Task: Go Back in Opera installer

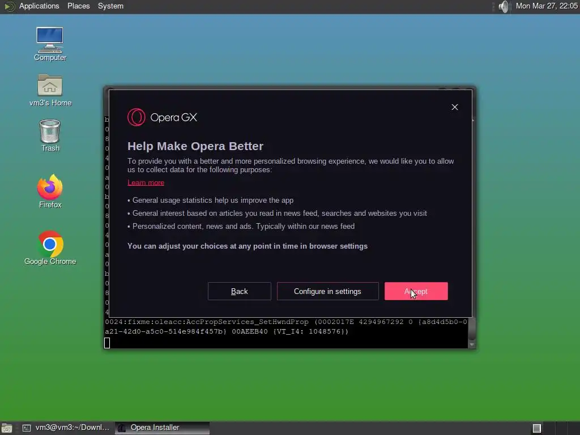Action: pos(240,291)
